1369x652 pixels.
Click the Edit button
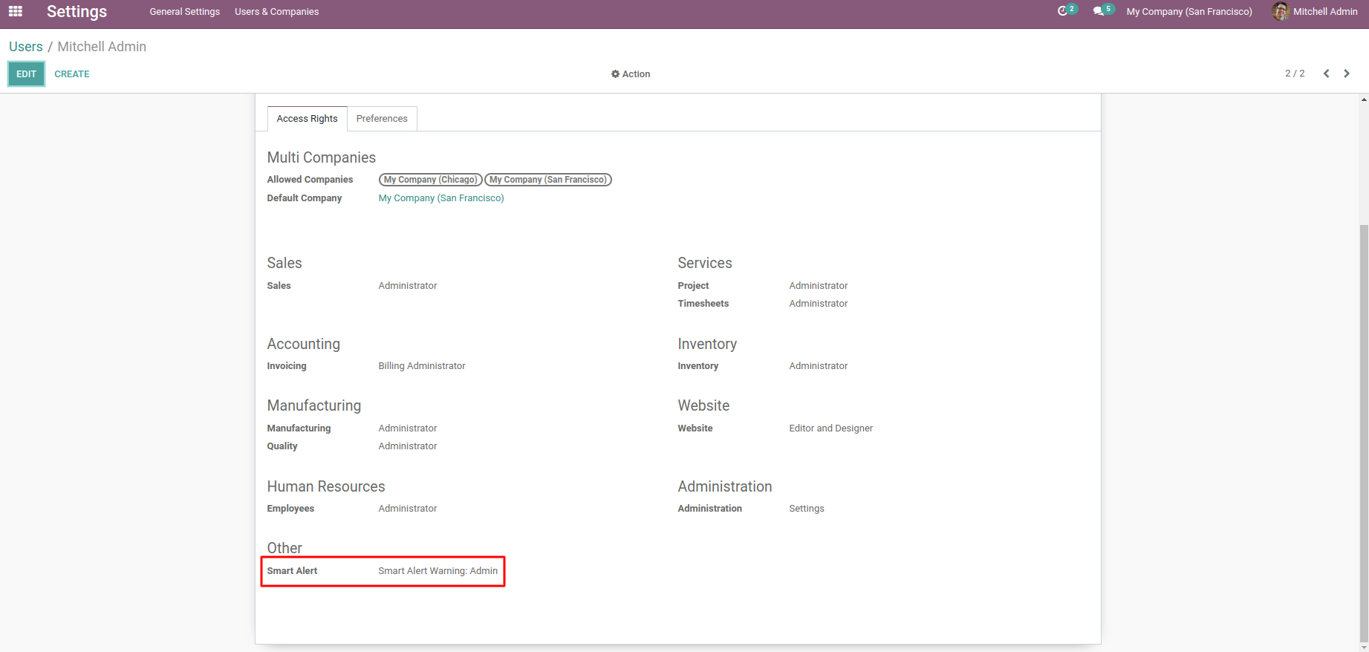pyautogui.click(x=27, y=74)
